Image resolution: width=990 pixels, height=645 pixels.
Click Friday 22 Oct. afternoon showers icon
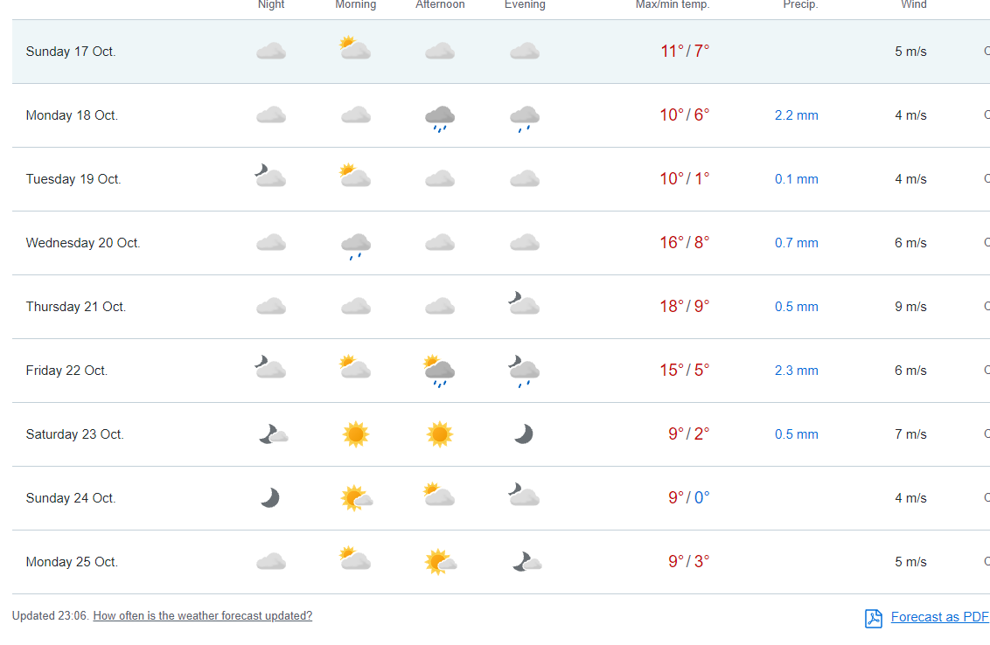point(439,371)
